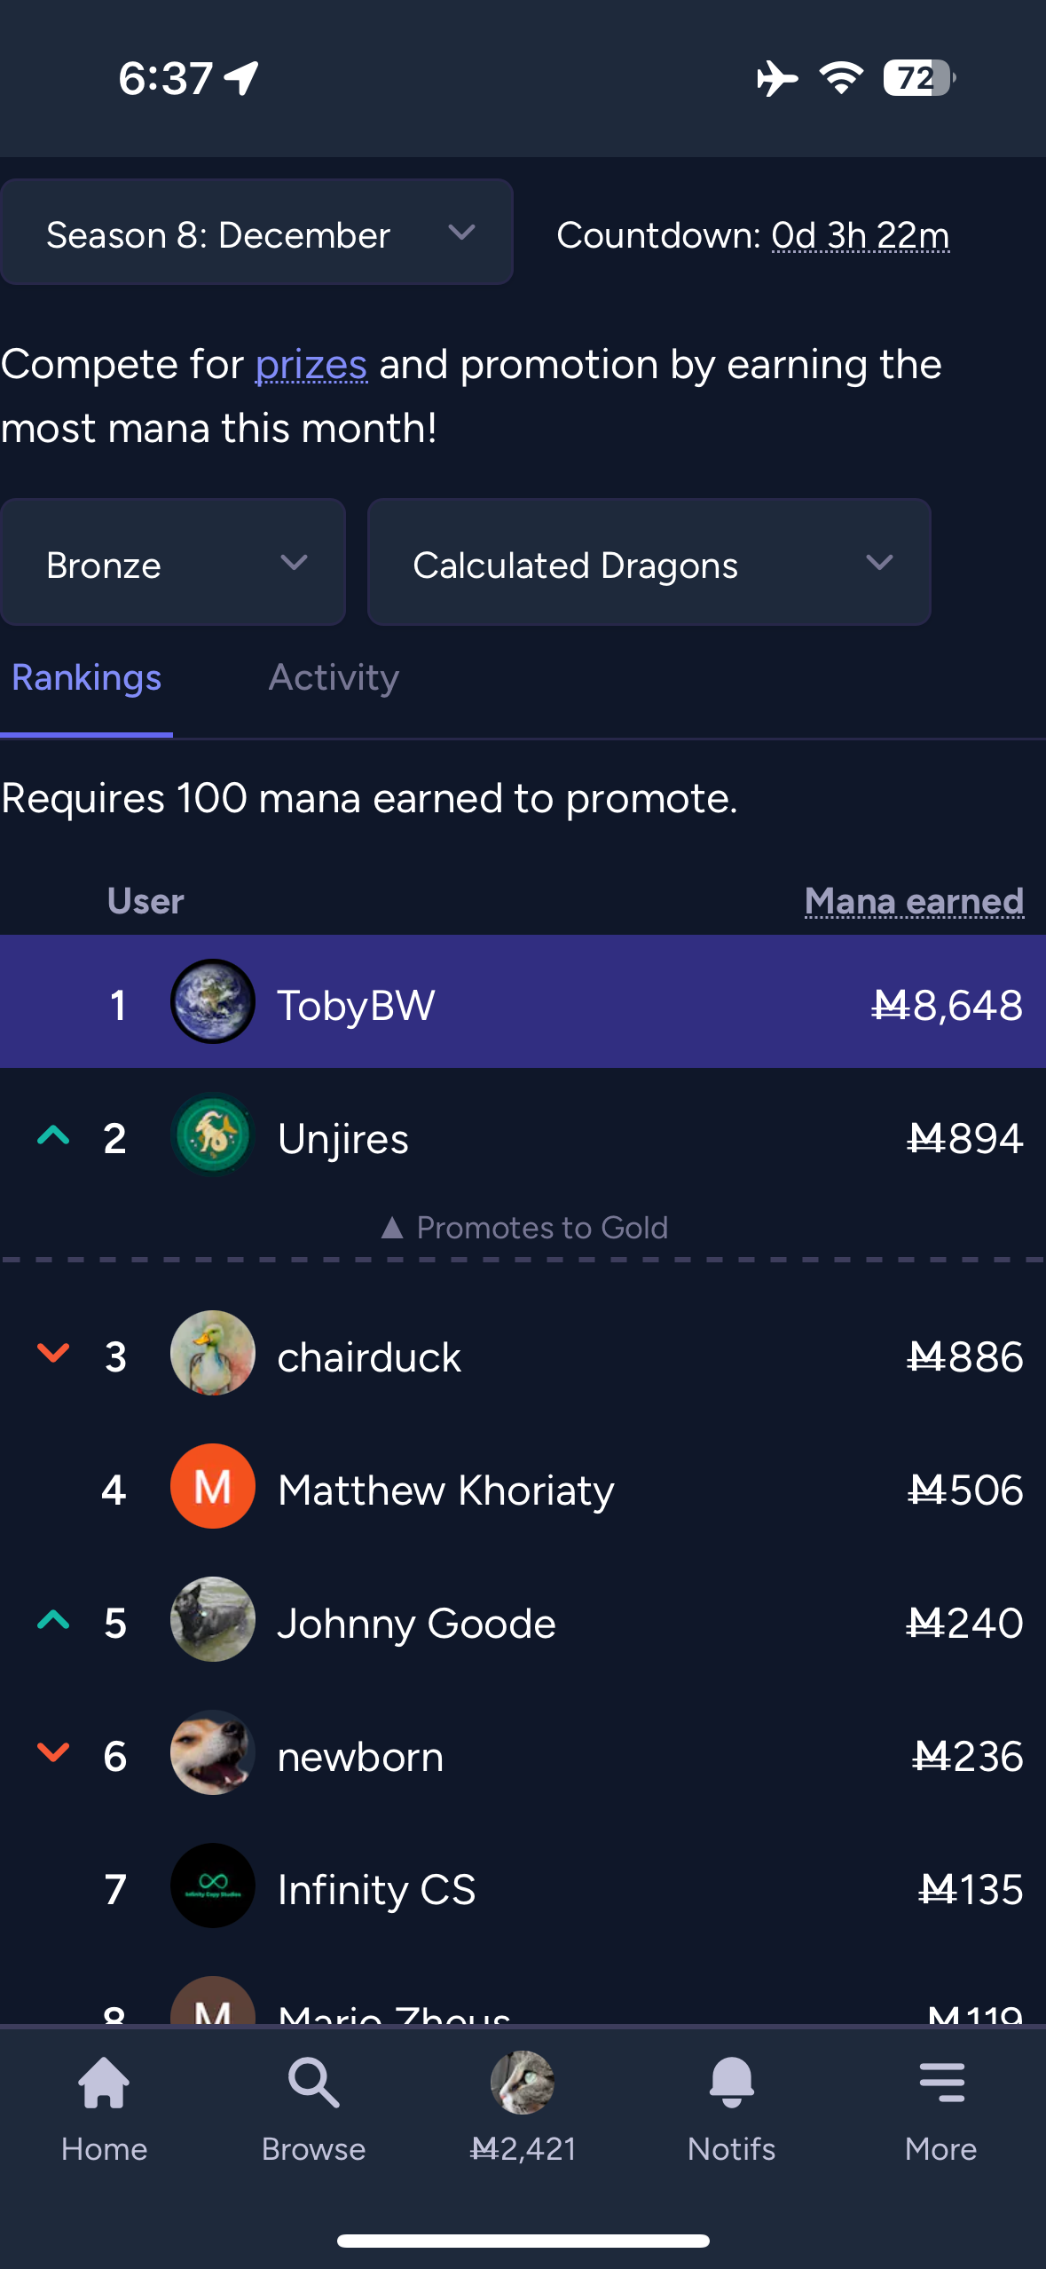
Task: Open the Calculated Dragons group dropdown
Action: [649, 563]
